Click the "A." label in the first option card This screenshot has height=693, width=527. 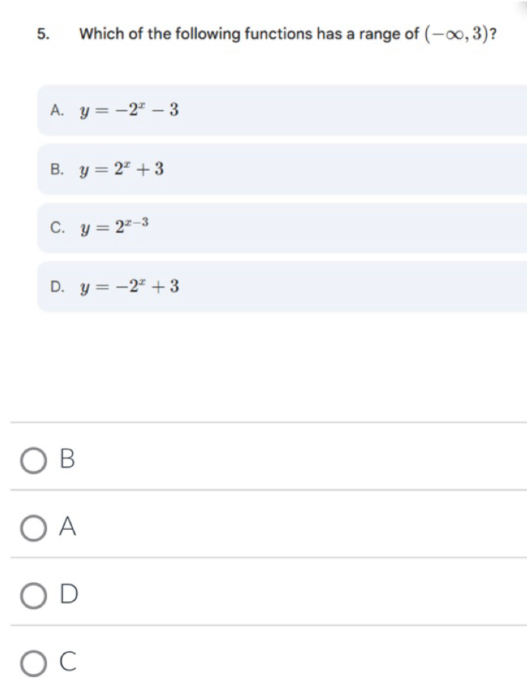56,110
